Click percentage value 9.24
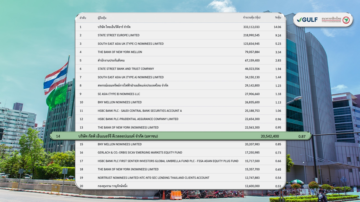Viewport: 360px width, 202px height. (x=278, y=35)
